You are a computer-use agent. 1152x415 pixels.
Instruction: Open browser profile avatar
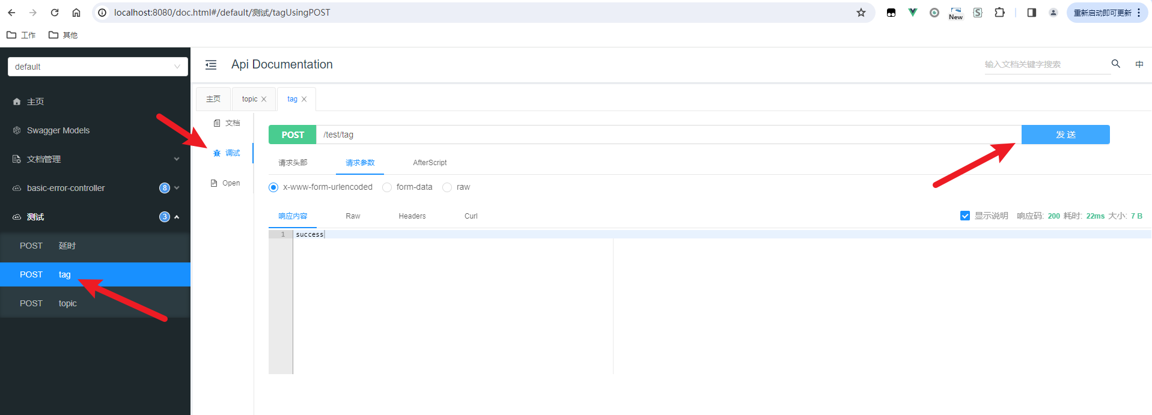[x=1053, y=13]
